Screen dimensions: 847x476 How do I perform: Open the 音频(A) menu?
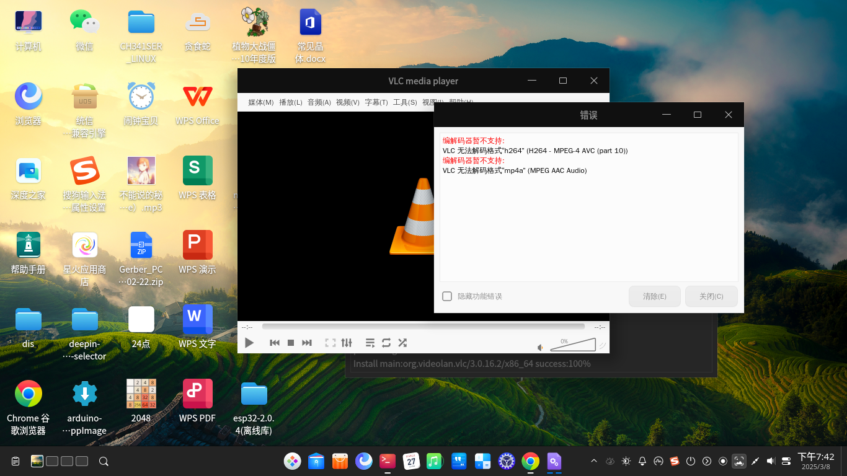[x=319, y=102]
